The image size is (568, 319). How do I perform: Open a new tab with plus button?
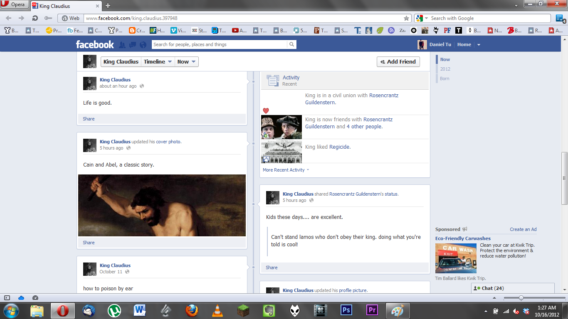108,5
